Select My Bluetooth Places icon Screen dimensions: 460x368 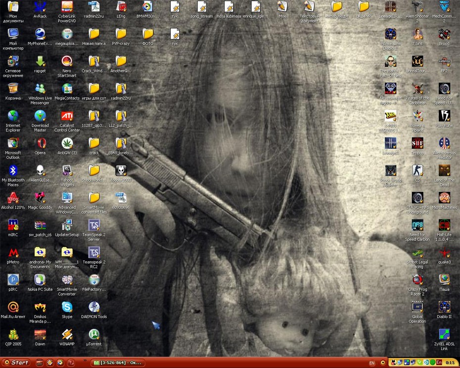click(x=13, y=176)
